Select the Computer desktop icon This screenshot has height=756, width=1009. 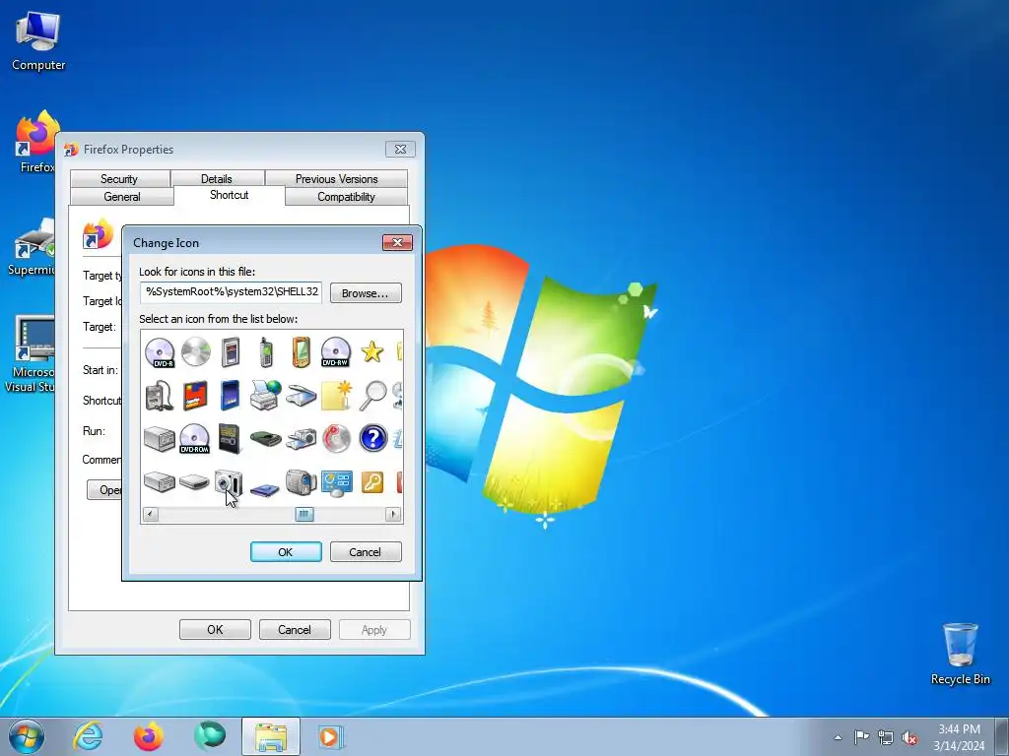[x=38, y=41]
